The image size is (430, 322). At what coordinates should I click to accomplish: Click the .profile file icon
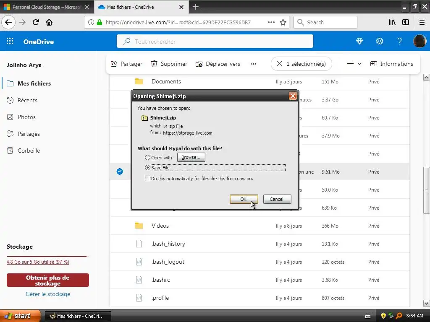[x=139, y=298]
